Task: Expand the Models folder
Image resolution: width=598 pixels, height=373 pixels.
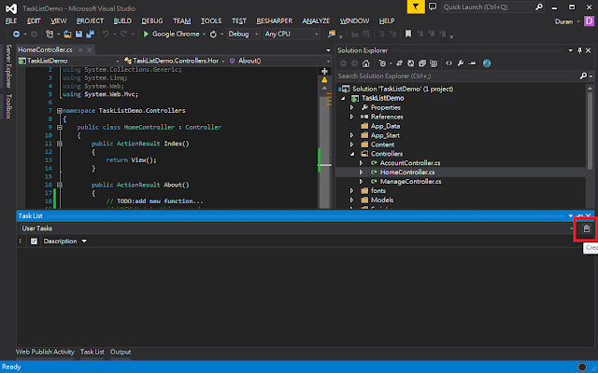Action: [x=352, y=200]
